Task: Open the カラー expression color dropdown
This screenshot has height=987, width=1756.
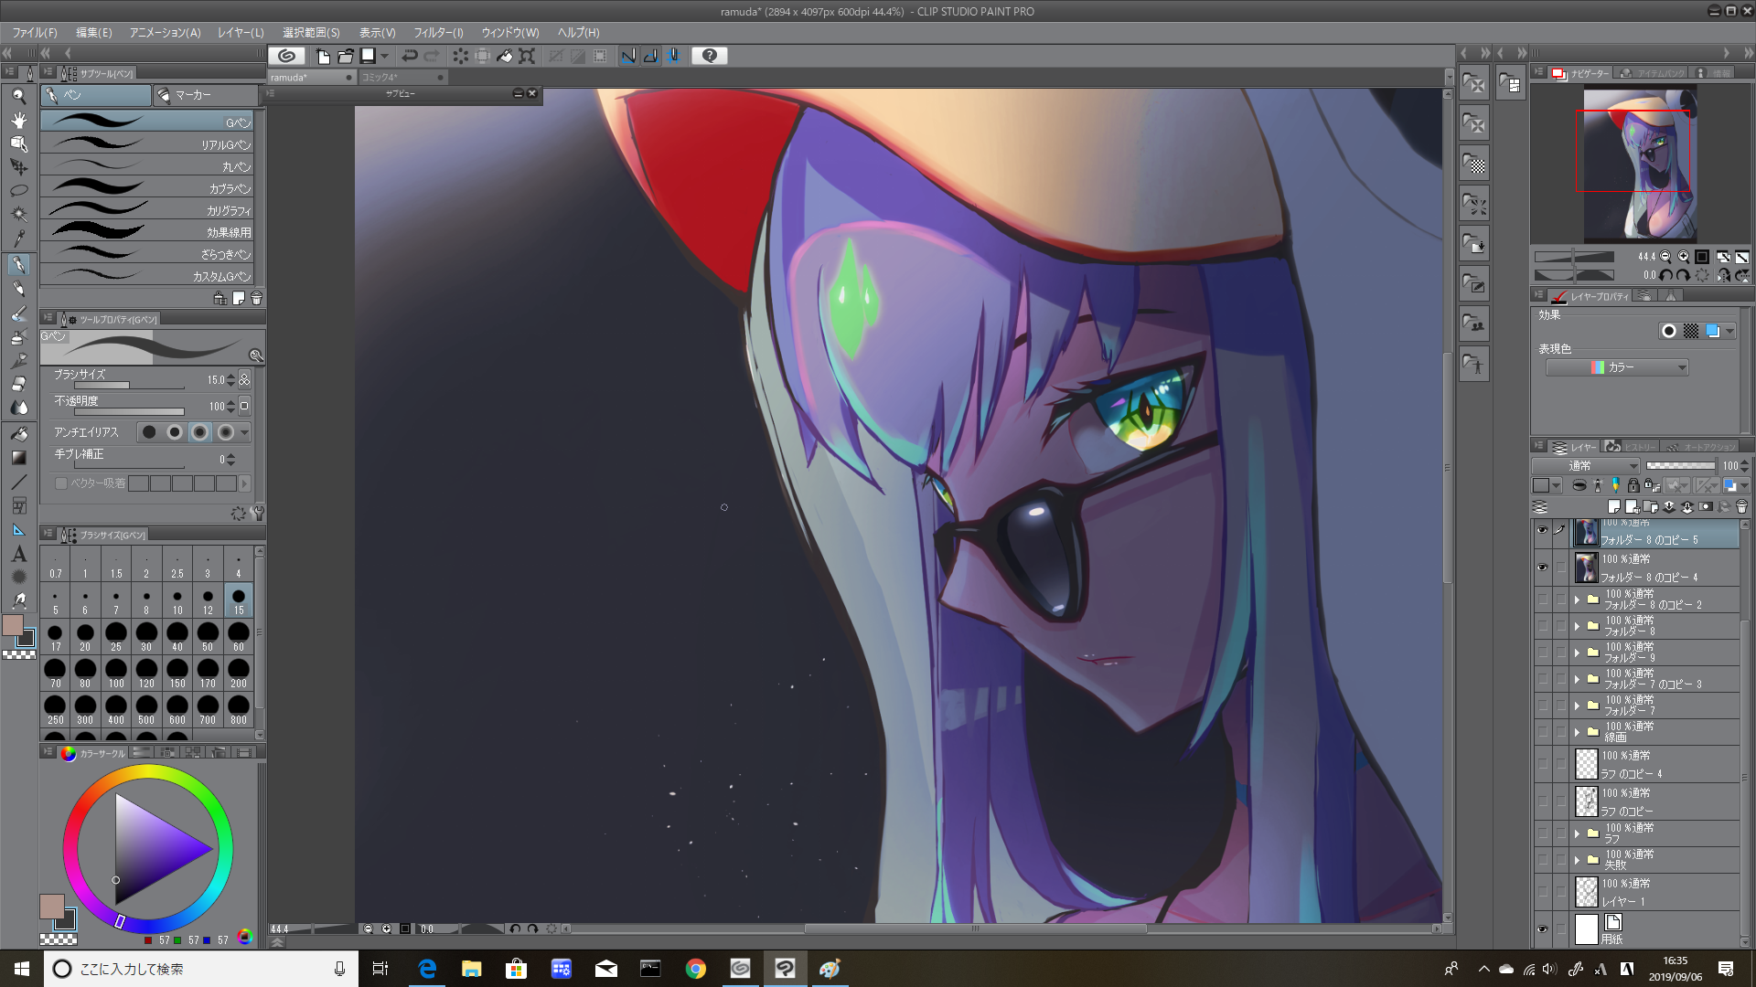Action: click(1617, 367)
